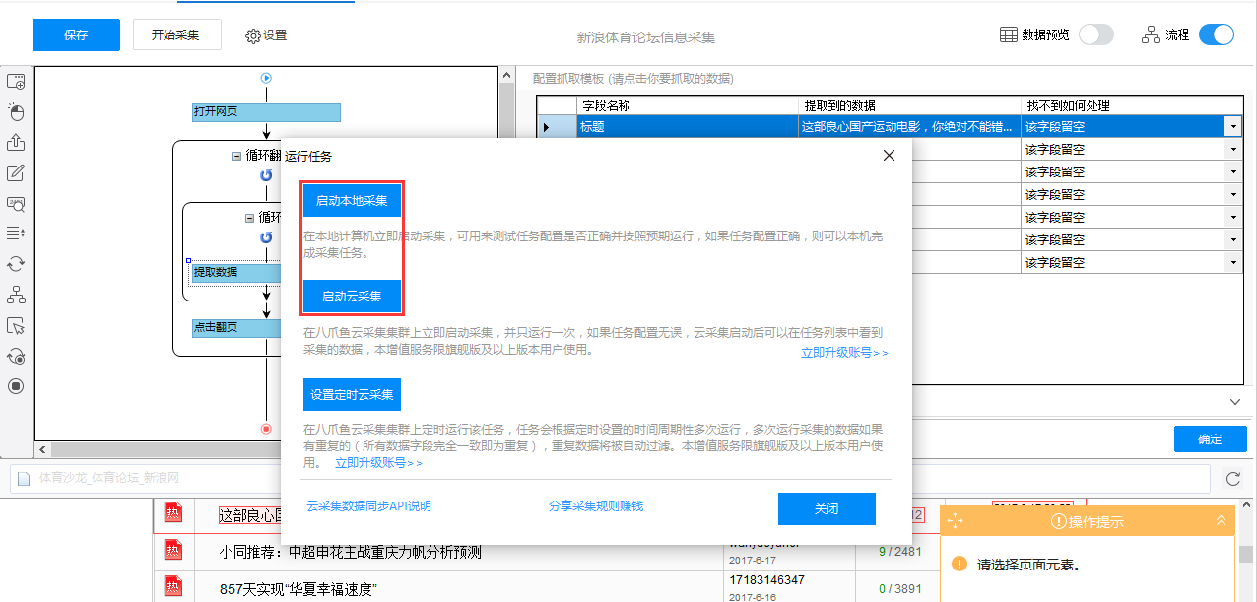Screen dimensions: 1257x602
Task: Click the move handle icon in 操作提示 panel
Action: coord(954,521)
